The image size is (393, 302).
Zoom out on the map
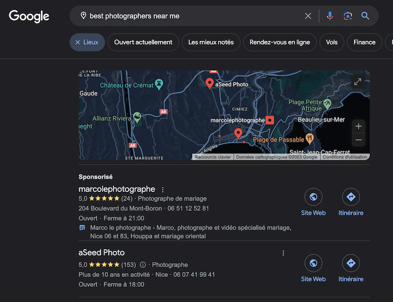click(359, 140)
